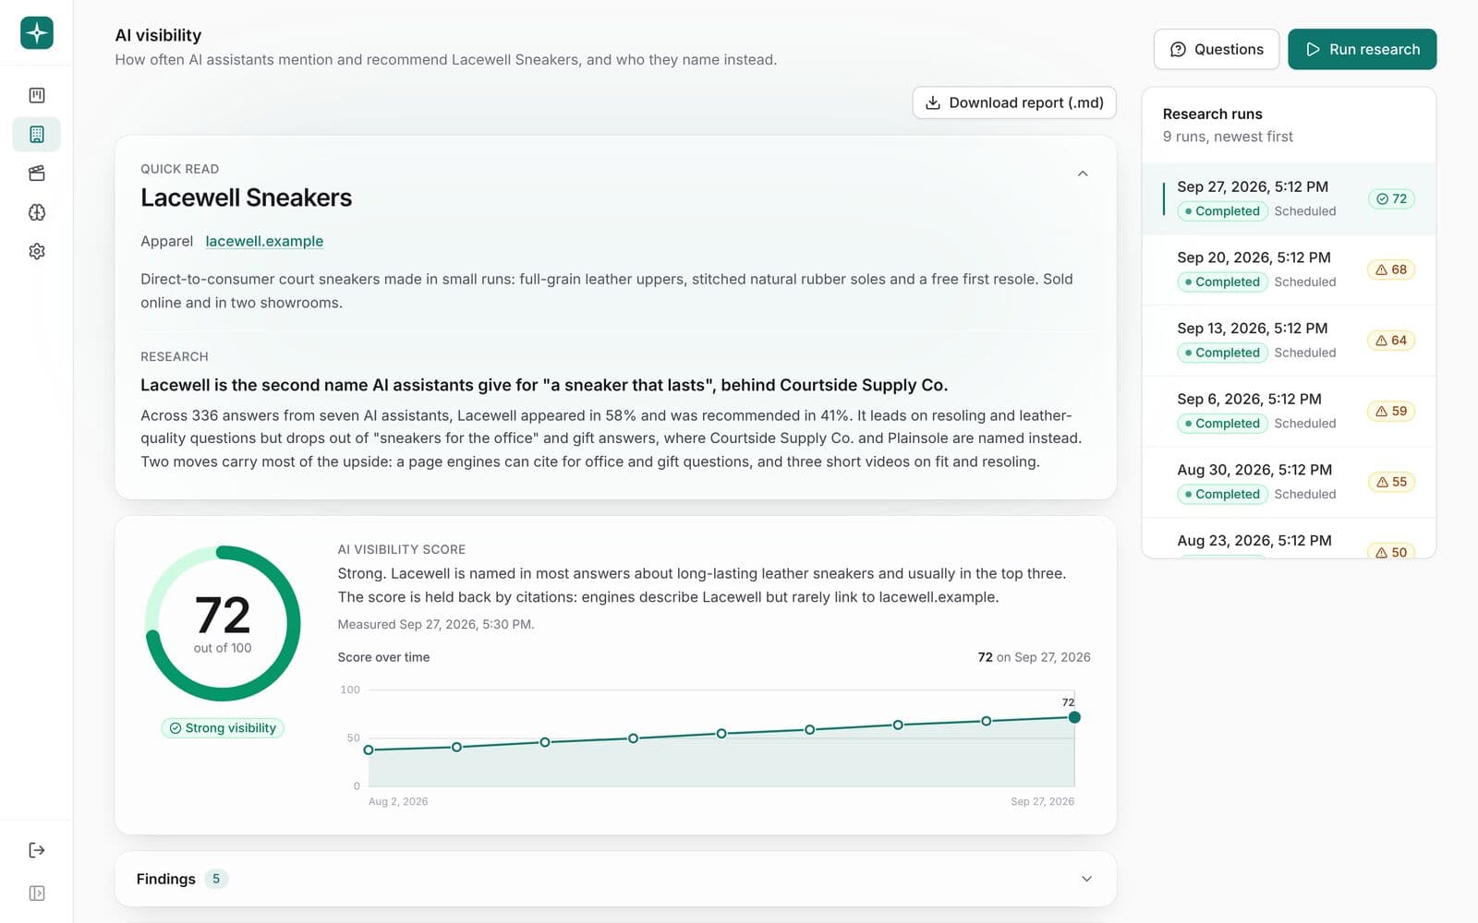1478x923 pixels.
Task: Select the Sep 13, 2026 research run
Action: coord(1289,341)
